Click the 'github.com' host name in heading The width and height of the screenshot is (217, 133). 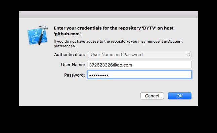pyautogui.click(x=68, y=34)
